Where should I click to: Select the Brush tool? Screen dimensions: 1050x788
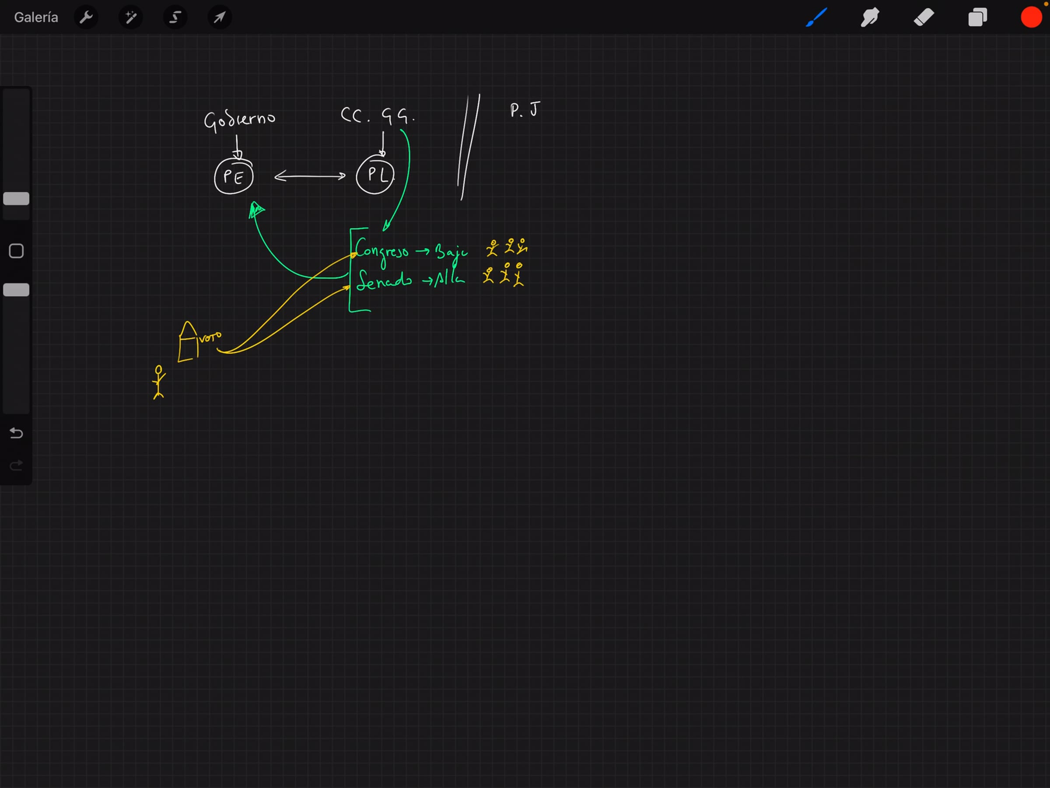[816, 18]
